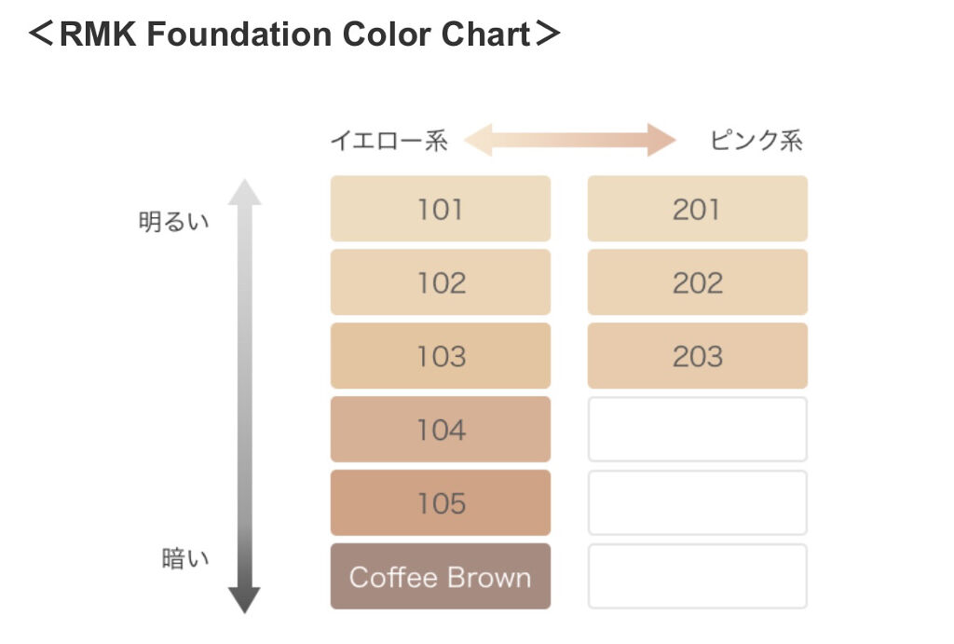Viewport: 954px width, 644px height.
Task: Click the vertical light-to-dark gradient arrow
Action: 244,391
